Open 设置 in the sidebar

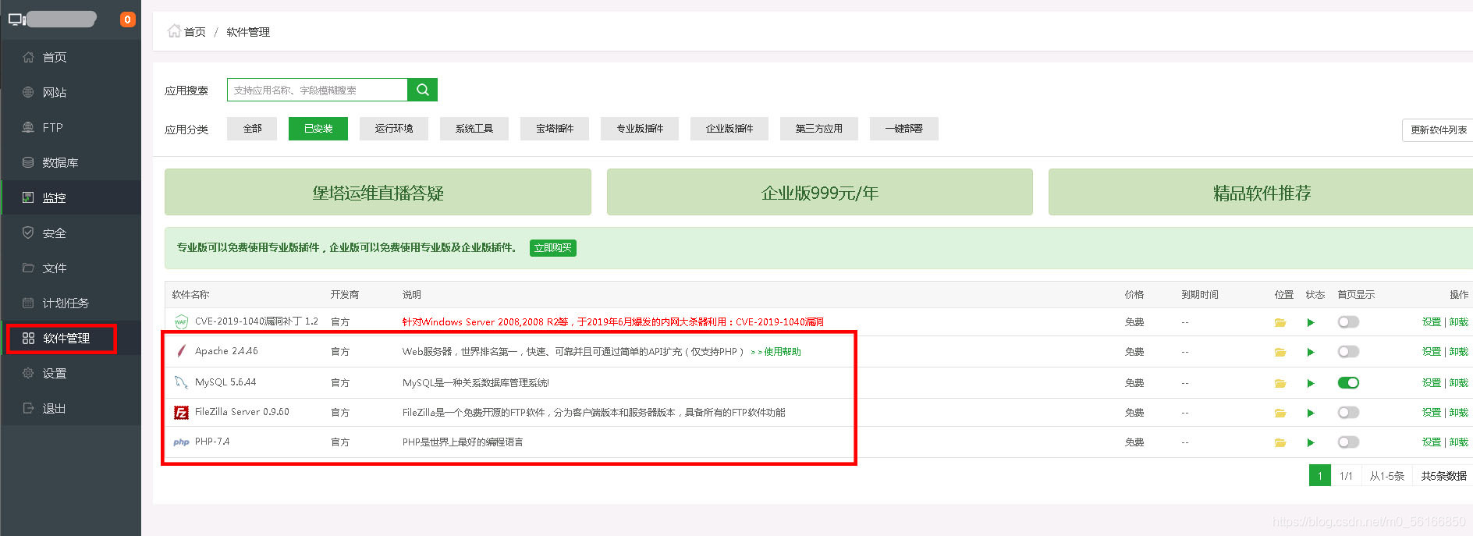tap(70, 373)
